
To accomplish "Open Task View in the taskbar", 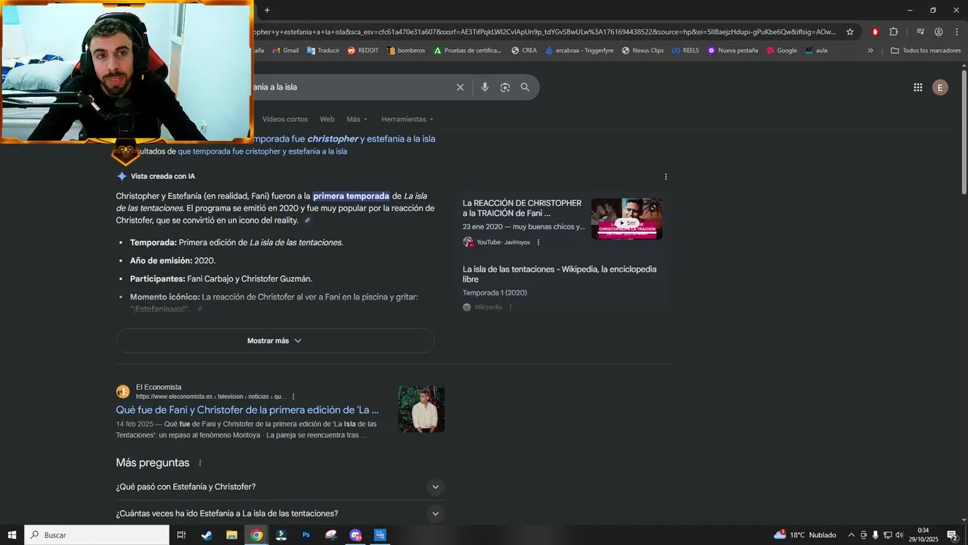I will (x=181, y=535).
